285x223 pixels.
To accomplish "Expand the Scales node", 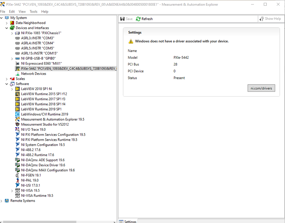I will point(7,79).
